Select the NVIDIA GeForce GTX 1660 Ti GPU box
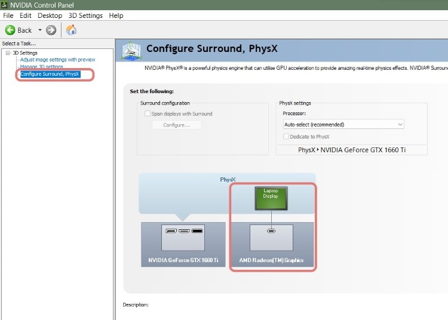Viewport: 448px width, 320px height. click(183, 245)
